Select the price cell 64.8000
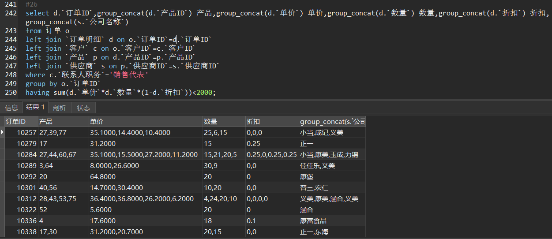Screen dimensions: 552x239 103,177
